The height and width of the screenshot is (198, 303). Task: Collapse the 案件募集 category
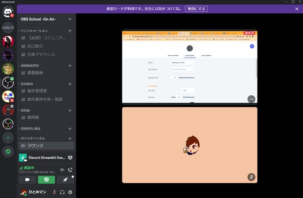pos(26,84)
